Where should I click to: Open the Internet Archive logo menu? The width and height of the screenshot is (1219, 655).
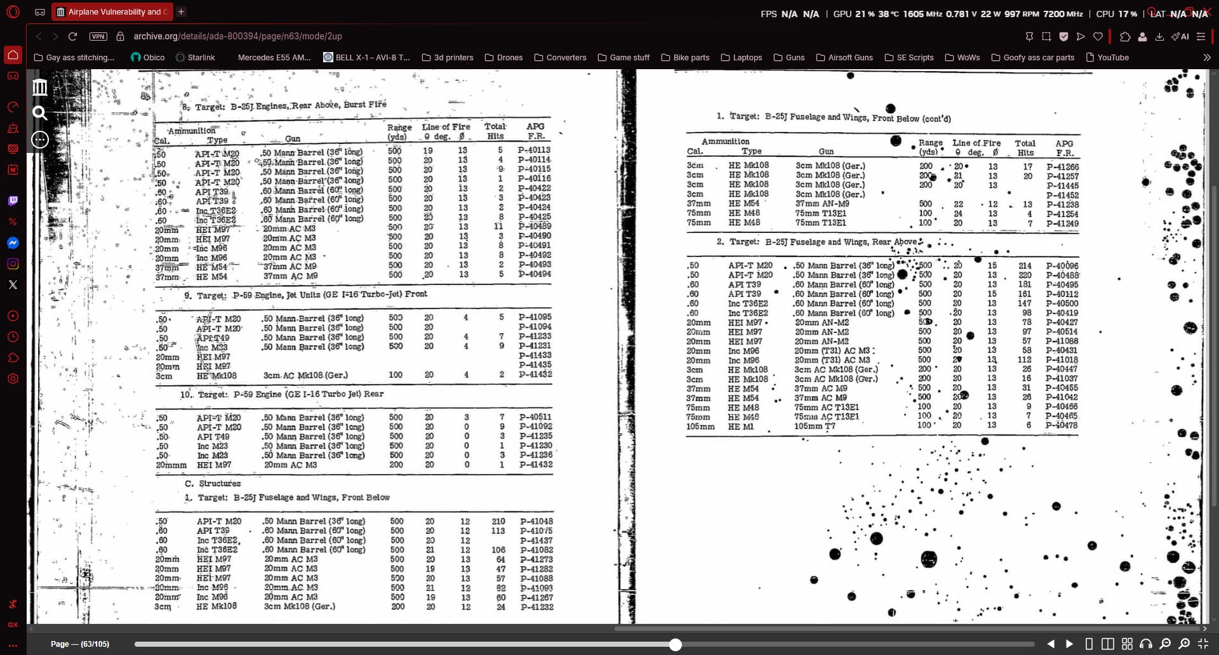[x=40, y=87]
